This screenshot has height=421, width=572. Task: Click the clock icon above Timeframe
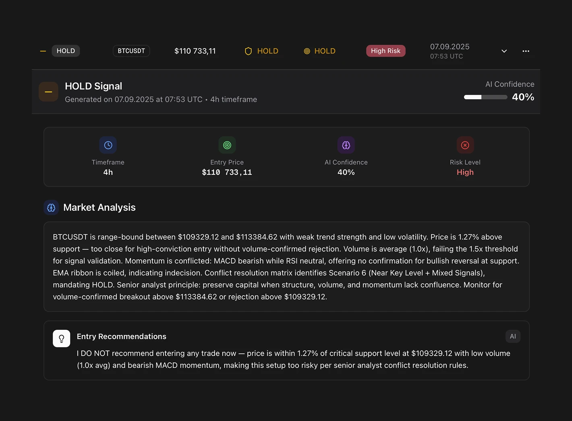click(x=108, y=145)
